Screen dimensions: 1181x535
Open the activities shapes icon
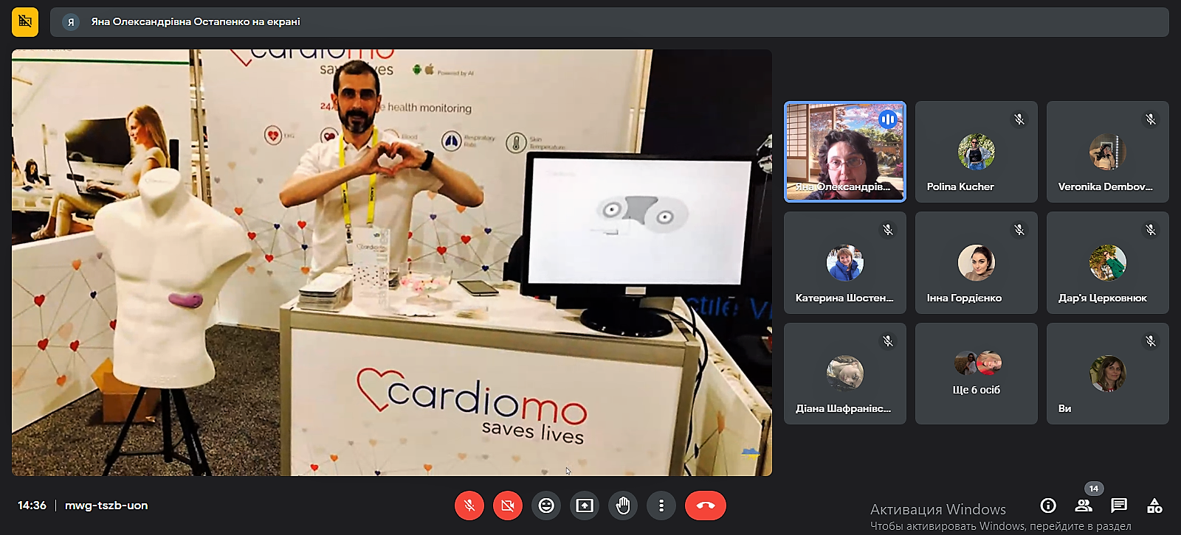pos(1154,506)
